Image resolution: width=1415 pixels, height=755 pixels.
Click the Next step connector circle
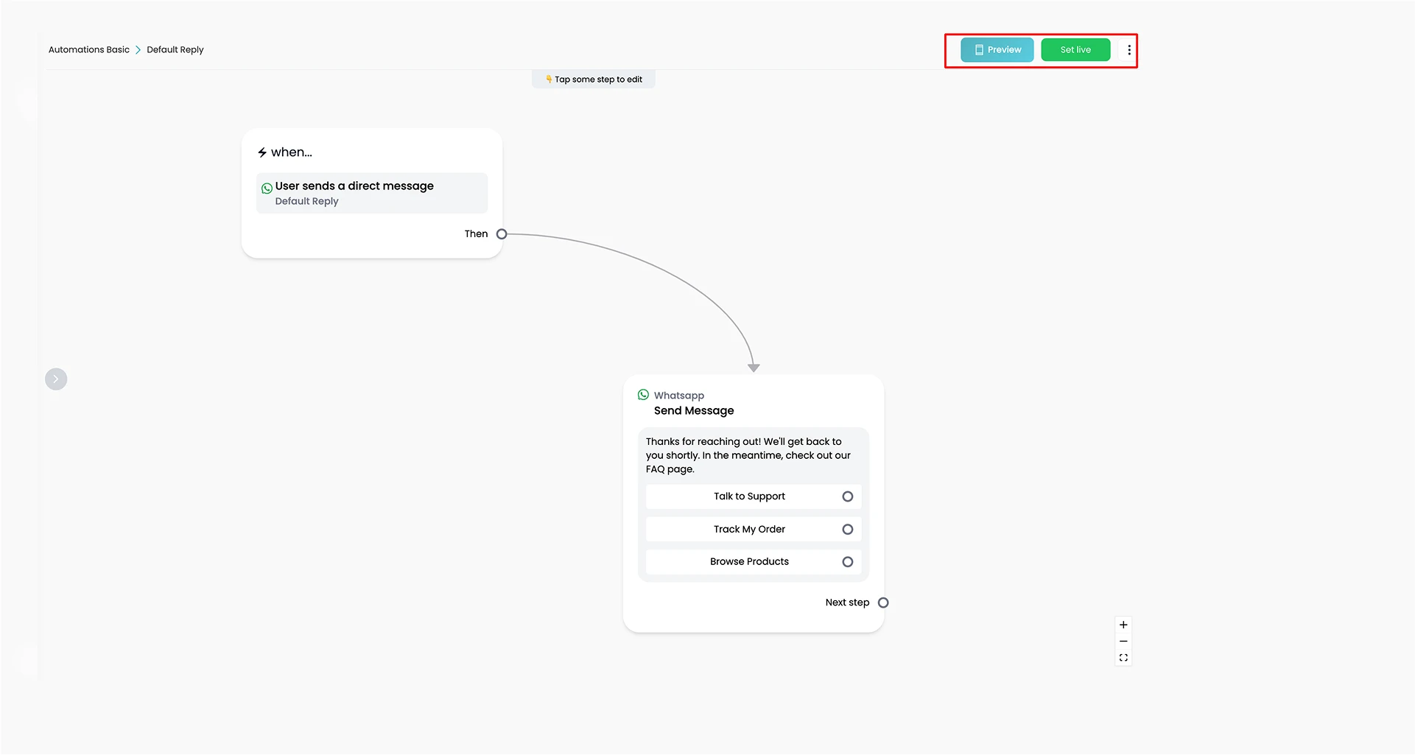[x=883, y=603]
